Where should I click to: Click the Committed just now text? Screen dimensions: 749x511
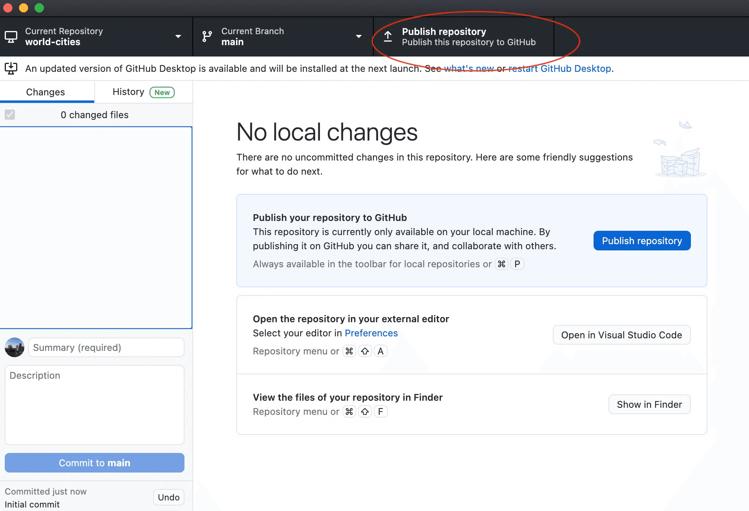tap(46, 491)
